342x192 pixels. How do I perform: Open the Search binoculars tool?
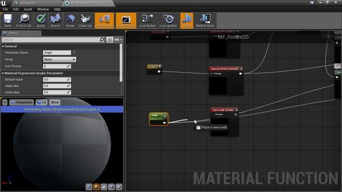[x=55, y=20]
